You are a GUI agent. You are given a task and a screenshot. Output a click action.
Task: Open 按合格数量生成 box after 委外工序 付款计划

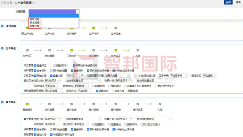(83, 80)
